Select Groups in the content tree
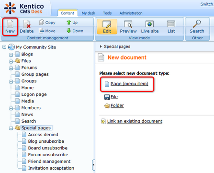This screenshot has height=173, width=214. (29, 81)
